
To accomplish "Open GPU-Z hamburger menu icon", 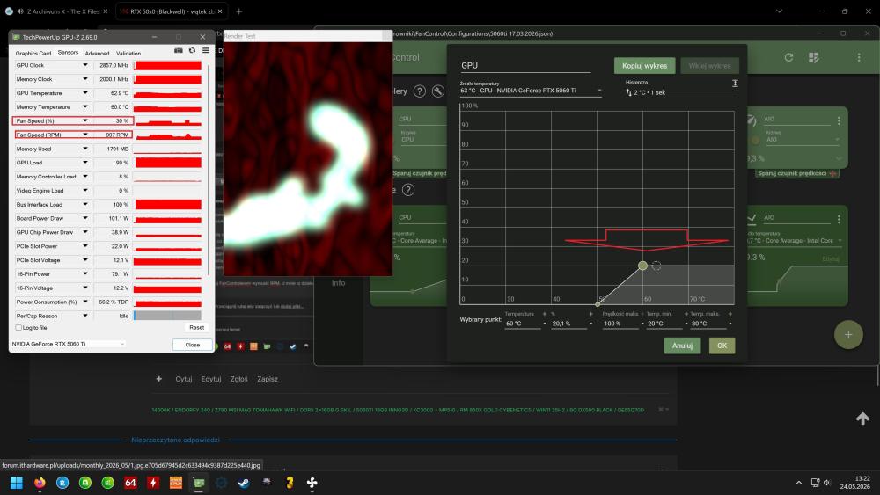I will tap(206, 50).
